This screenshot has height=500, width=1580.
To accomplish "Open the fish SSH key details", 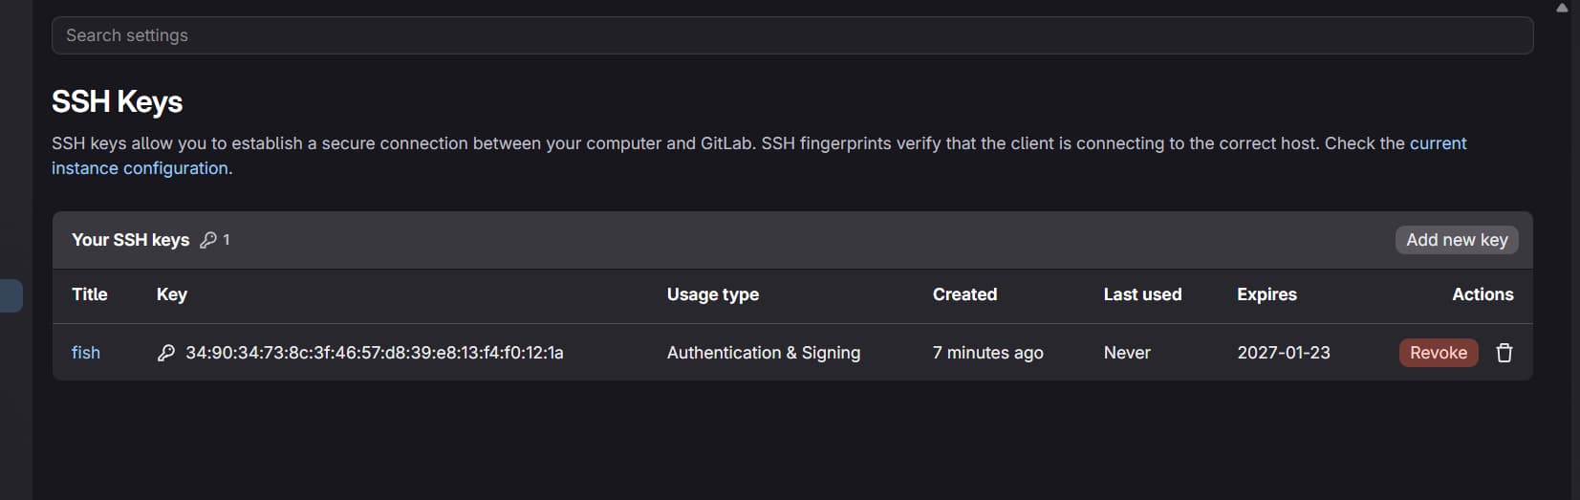I will (x=86, y=353).
